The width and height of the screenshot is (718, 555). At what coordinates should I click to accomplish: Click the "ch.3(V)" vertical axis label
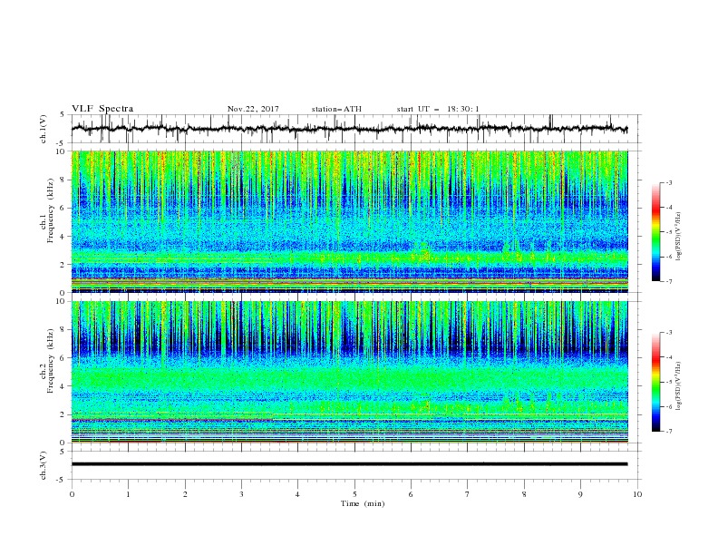tap(44, 465)
